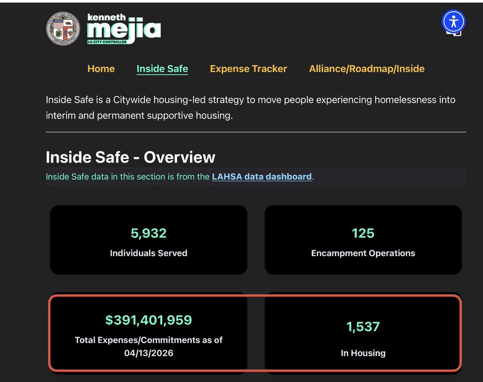Viewport: 483px width, 382px height.
Task: Click the 'Individuals Served' label
Action: tap(149, 253)
